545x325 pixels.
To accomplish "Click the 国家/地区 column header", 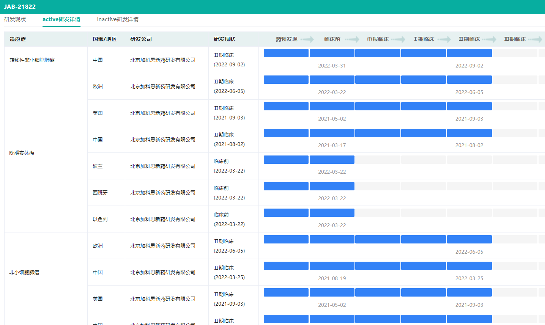I will click(x=105, y=39).
